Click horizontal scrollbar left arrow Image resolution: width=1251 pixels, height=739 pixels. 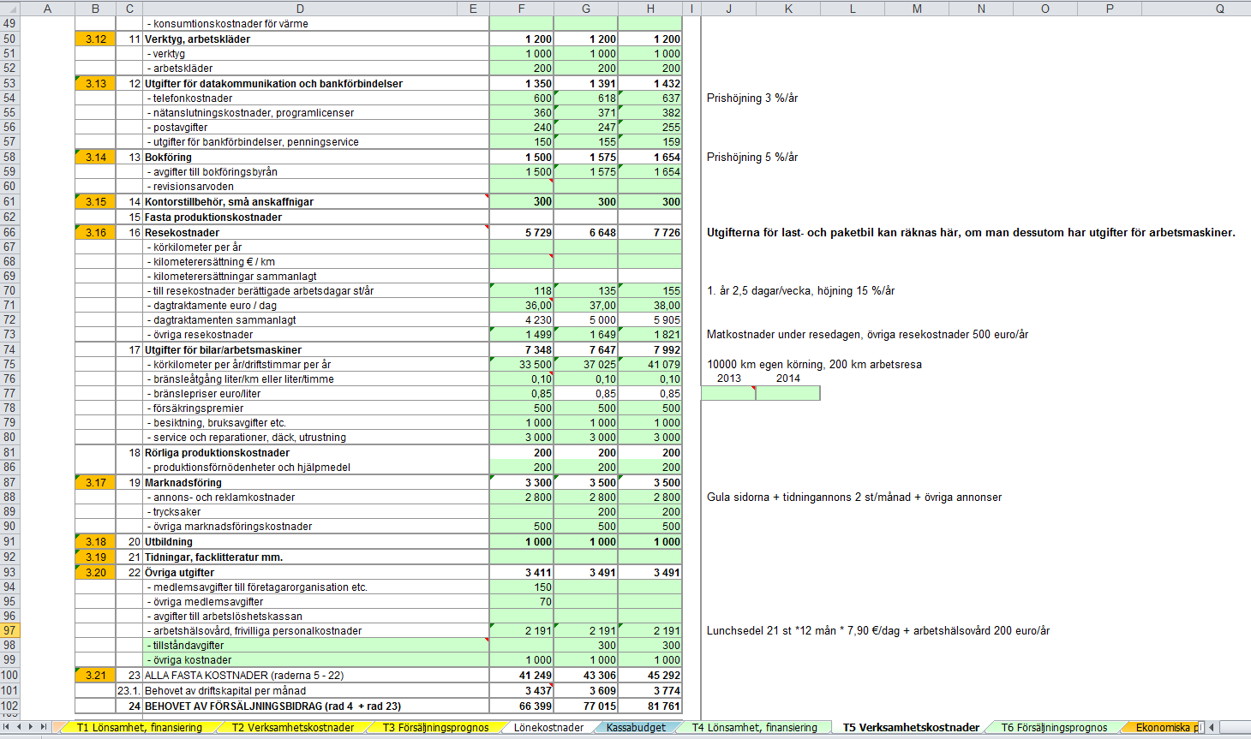click(x=1212, y=727)
